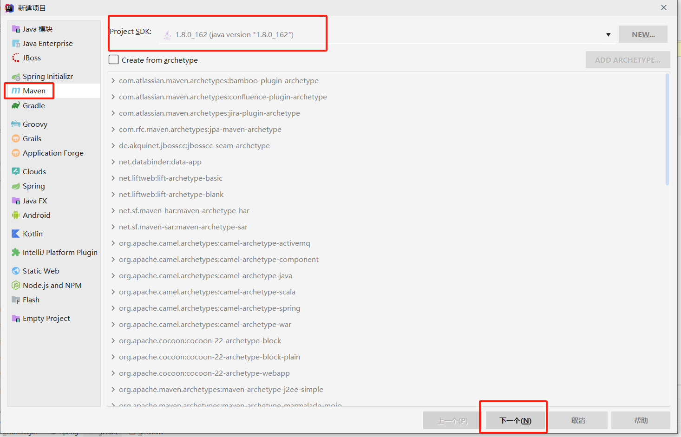Click the Grails icon
The width and height of the screenshot is (681, 437).
coord(16,138)
